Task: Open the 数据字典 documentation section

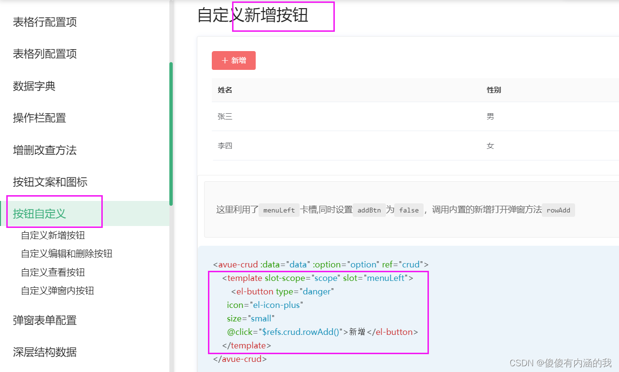Action: click(33, 86)
